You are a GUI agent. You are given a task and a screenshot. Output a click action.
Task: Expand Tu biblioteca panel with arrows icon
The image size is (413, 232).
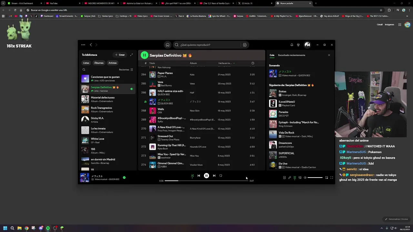pos(131,55)
